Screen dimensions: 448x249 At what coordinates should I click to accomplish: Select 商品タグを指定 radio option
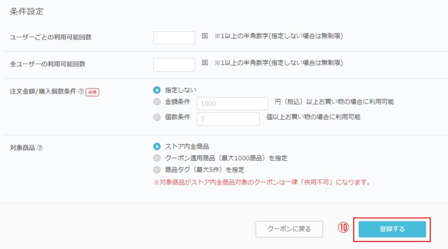tap(157, 169)
